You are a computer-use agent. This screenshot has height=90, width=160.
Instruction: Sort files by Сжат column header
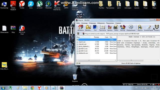[x=104, y=37]
